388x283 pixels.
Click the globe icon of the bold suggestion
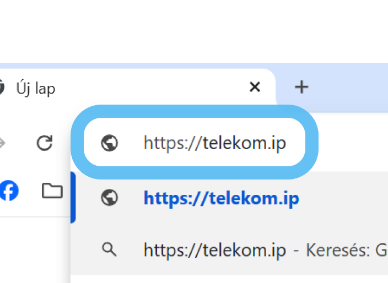110,198
